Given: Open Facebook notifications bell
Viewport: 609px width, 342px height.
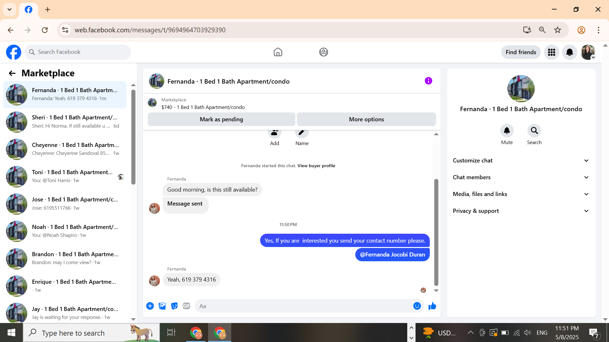Looking at the screenshot, I should click(570, 52).
